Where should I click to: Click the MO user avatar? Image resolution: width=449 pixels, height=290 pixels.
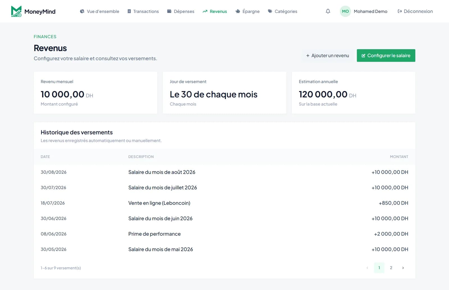click(x=345, y=11)
